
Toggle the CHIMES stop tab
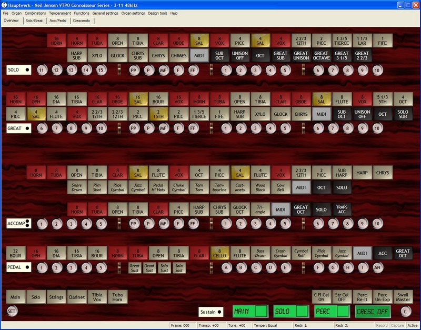(178, 55)
